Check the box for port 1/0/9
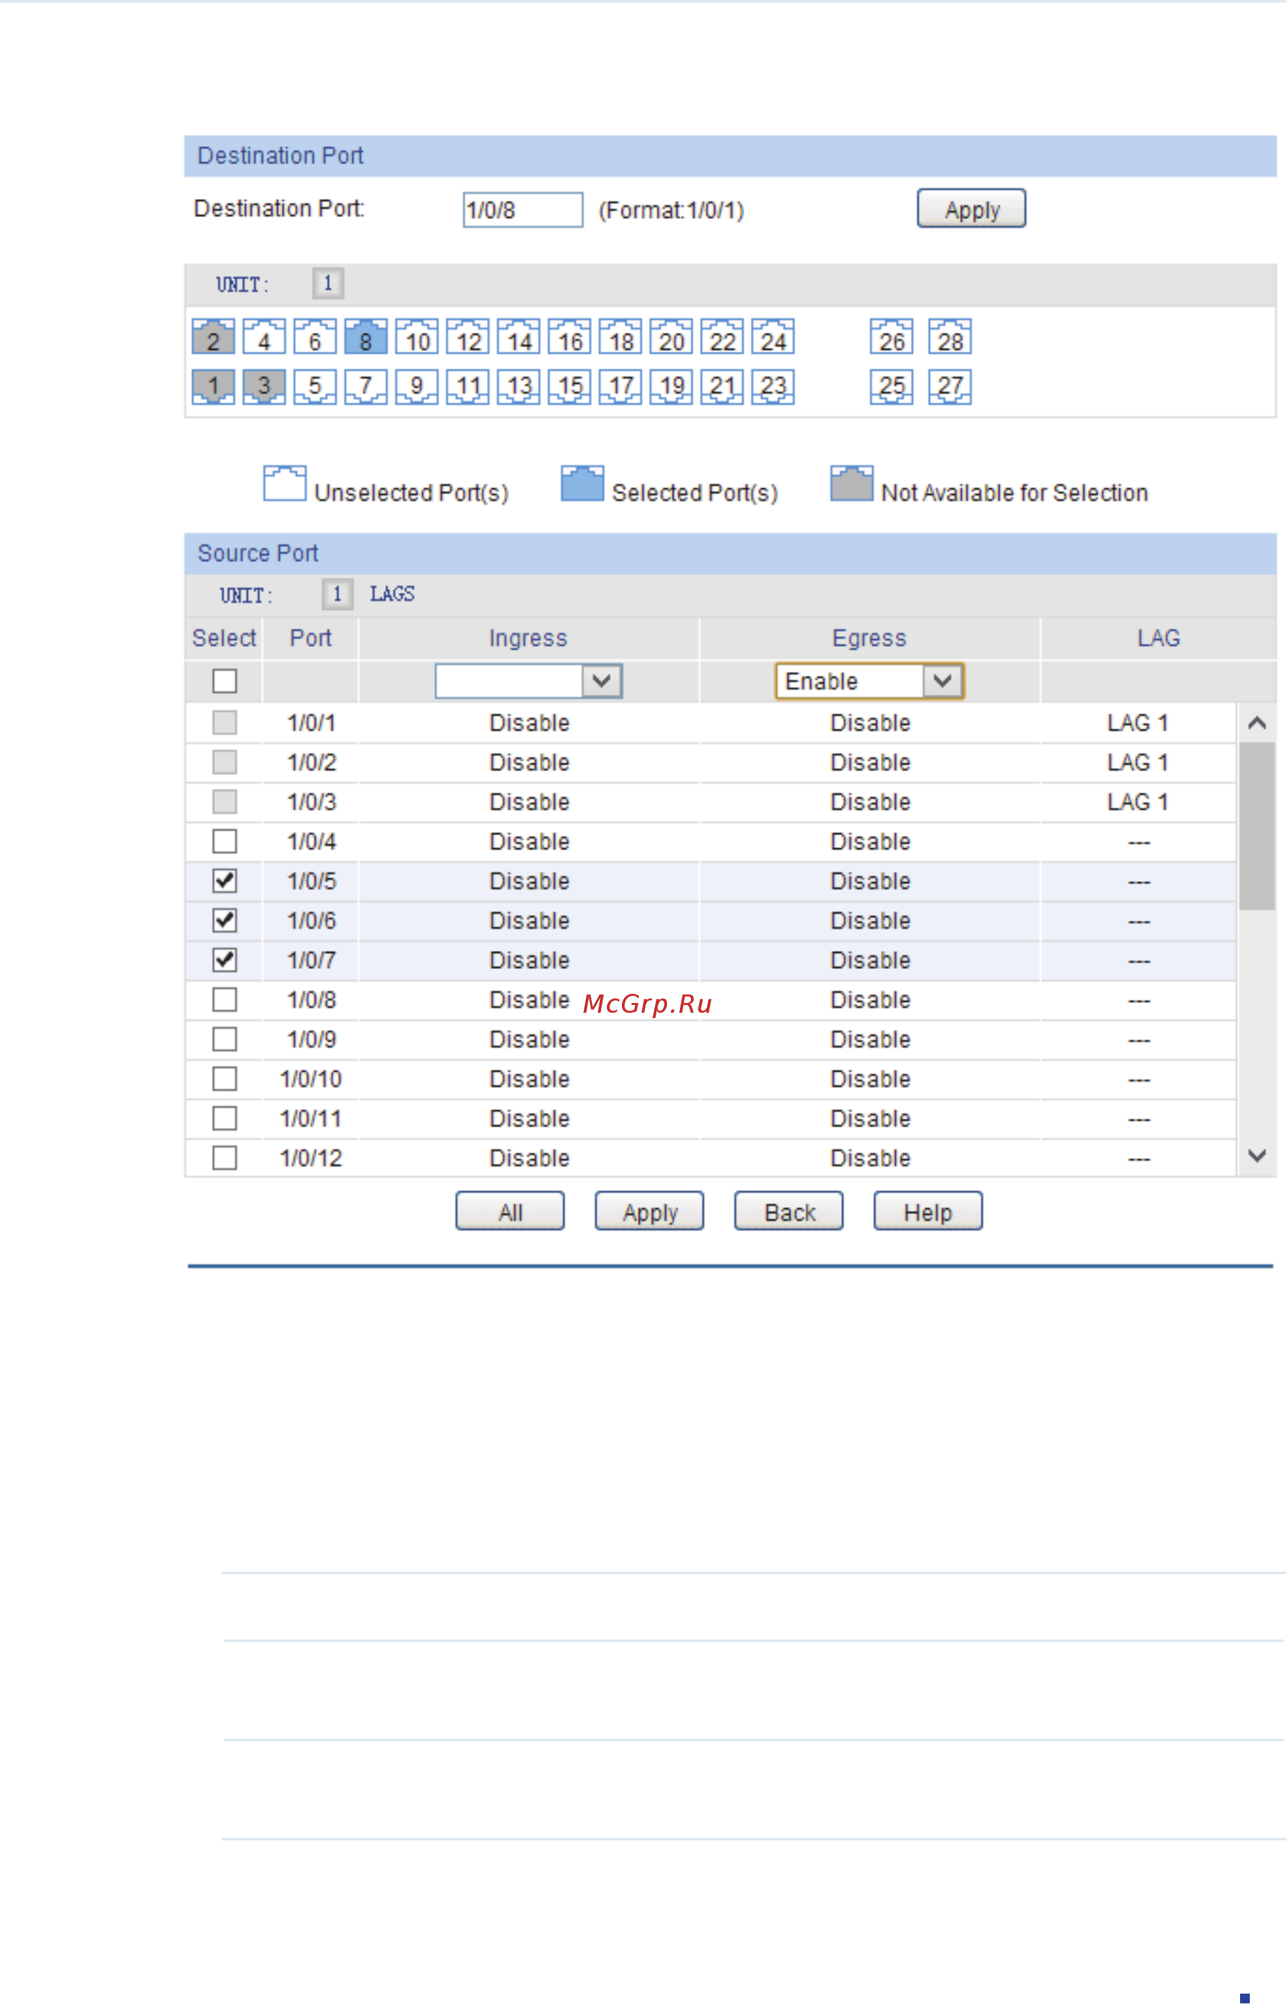Screen dimensions: 1287x2006 pos(225,1040)
